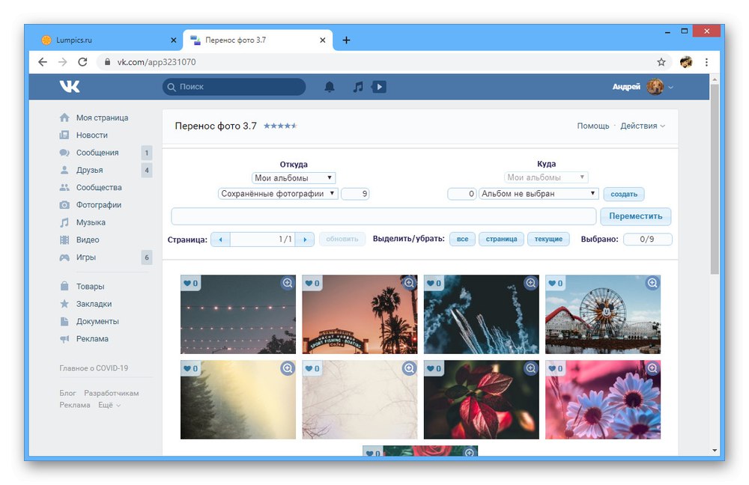Click the app star rating
This screenshot has width=749, height=485.
pyautogui.click(x=280, y=126)
